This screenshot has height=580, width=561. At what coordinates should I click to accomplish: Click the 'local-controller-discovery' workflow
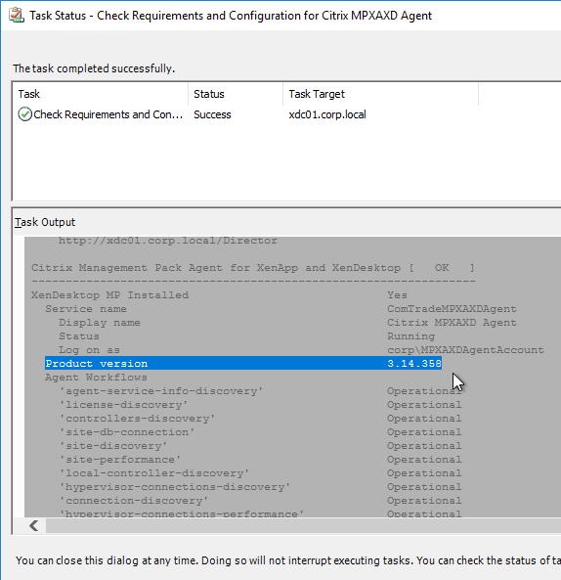tap(154, 472)
